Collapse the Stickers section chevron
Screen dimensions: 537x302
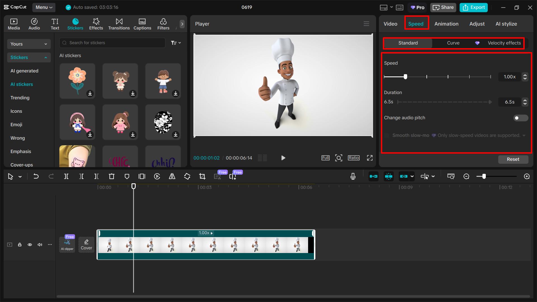pyautogui.click(x=46, y=57)
